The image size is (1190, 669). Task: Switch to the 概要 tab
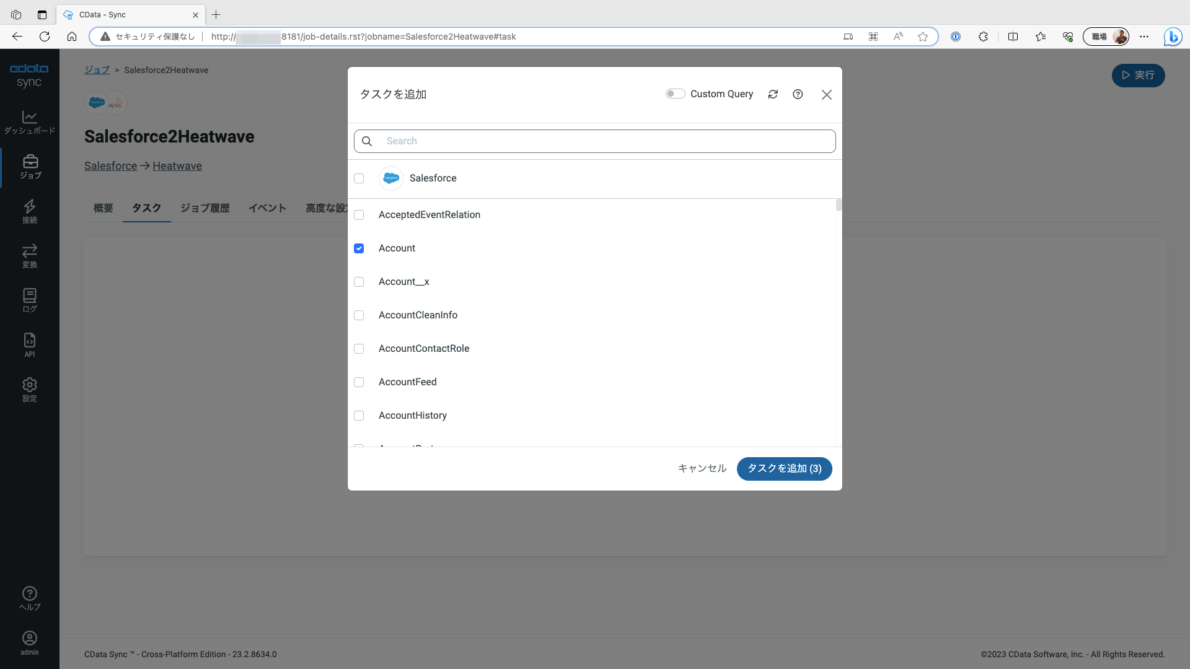[103, 208]
